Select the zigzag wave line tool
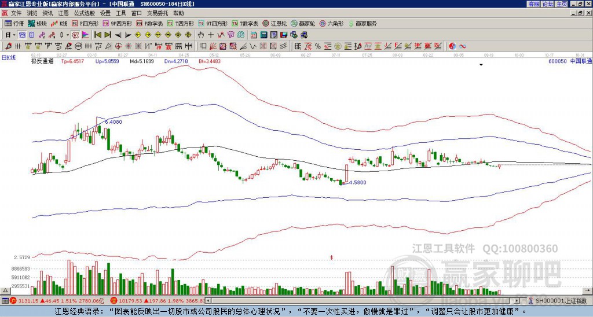This screenshot has width=593, height=317. [x=252, y=46]
